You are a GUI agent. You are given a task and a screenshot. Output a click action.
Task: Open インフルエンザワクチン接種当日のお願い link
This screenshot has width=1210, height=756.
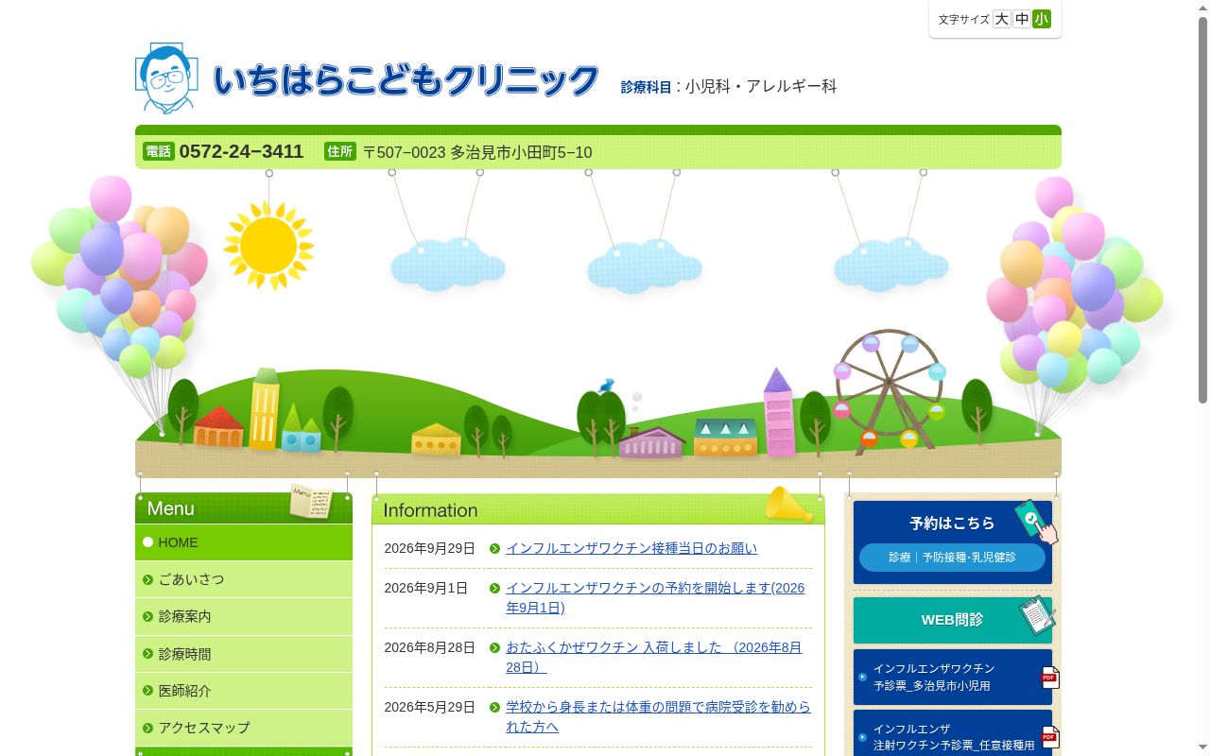pyautogui.click(x=631, y=548)
